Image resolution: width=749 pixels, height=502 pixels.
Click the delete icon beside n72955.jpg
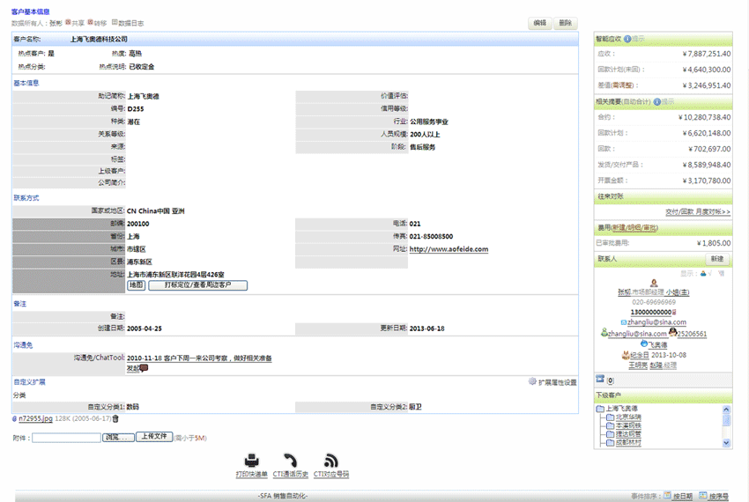pyautogui.click(x=115, y=418)
